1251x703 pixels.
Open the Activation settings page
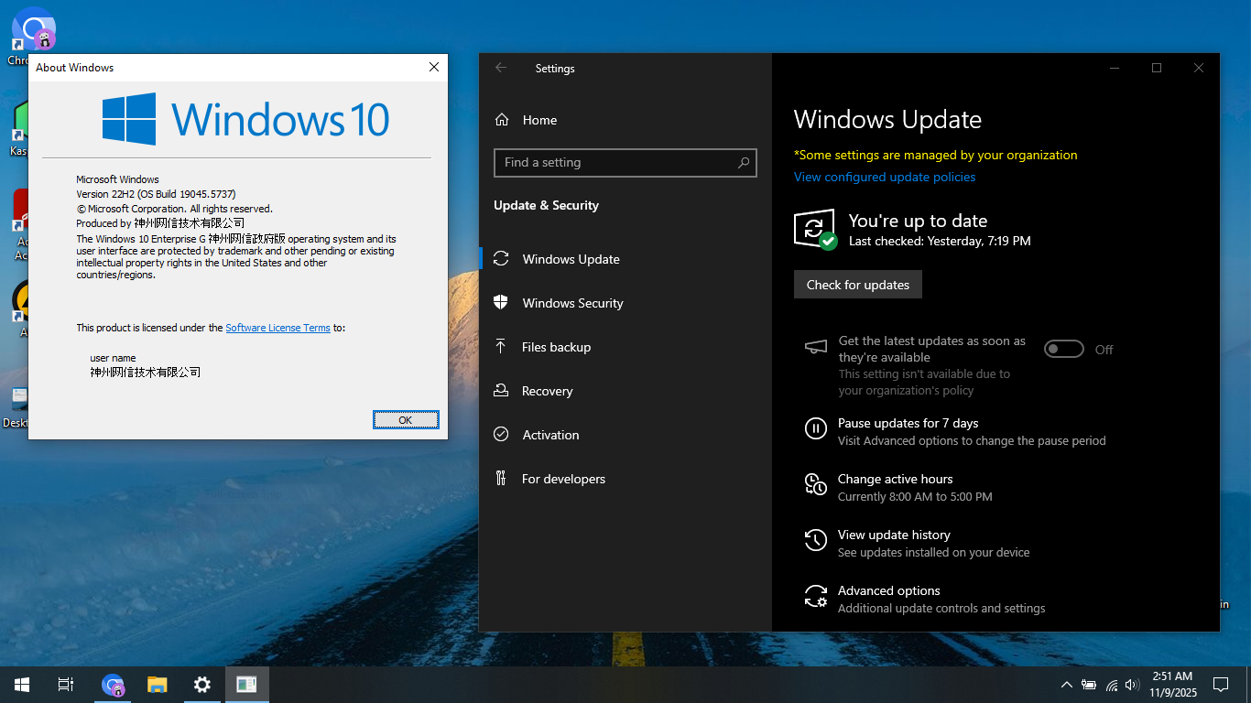click(550, 435)
